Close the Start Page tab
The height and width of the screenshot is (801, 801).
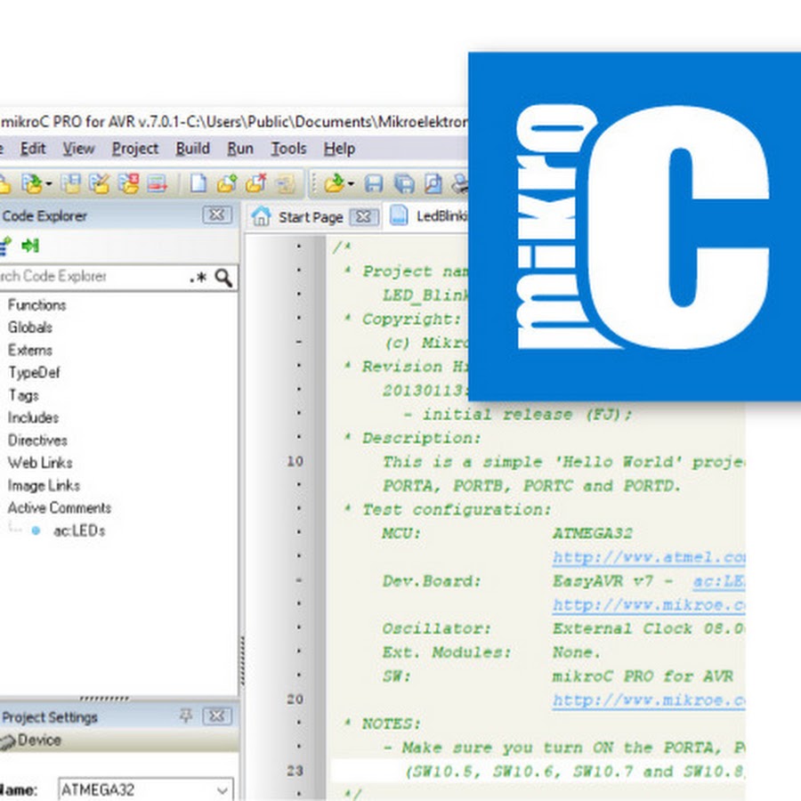tap(364, 216)
